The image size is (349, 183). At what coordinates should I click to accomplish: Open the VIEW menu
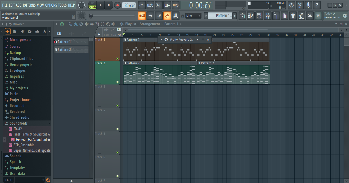40,5
